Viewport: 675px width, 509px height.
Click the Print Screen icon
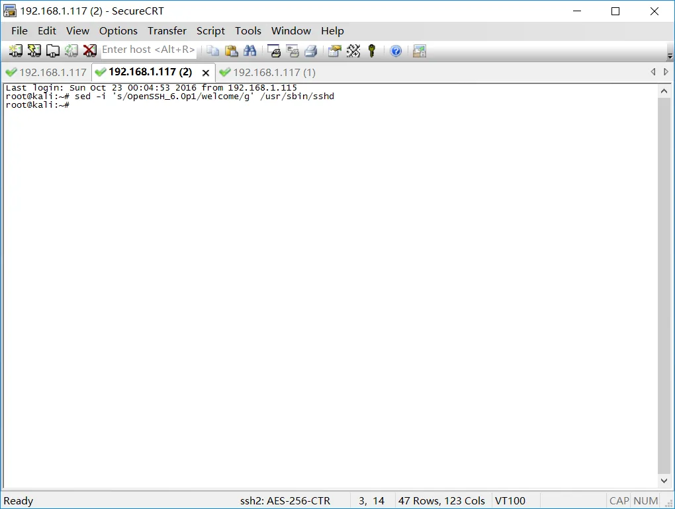click(274, 51)
